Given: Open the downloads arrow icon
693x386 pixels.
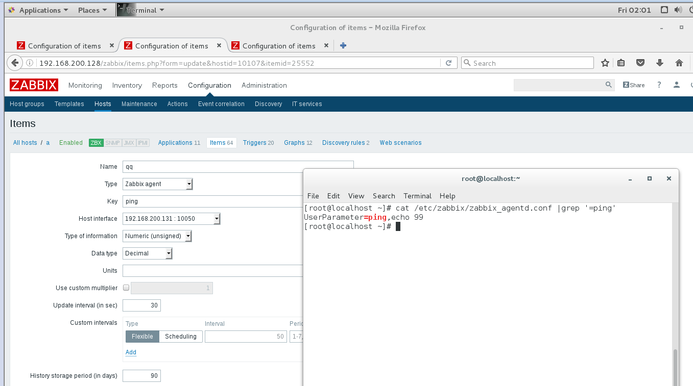Looking at the screenshot, I should tap(659, 63).
